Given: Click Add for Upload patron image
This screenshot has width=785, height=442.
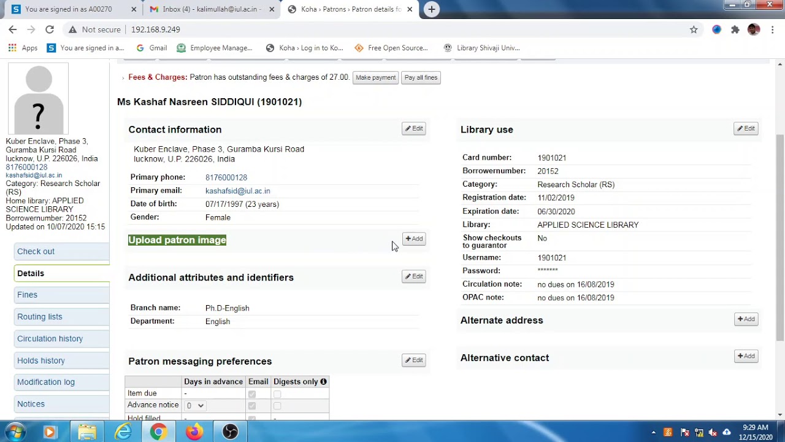Looking at the screenshot, I should pyautogui.click(x=414, y=239).
